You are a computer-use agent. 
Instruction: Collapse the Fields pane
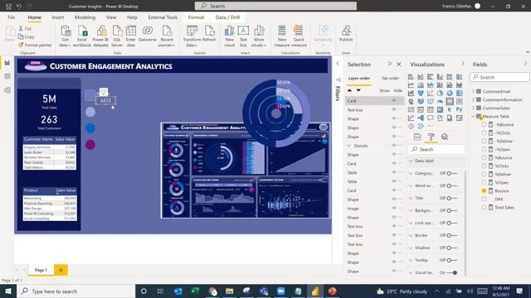tap(525, 64)
